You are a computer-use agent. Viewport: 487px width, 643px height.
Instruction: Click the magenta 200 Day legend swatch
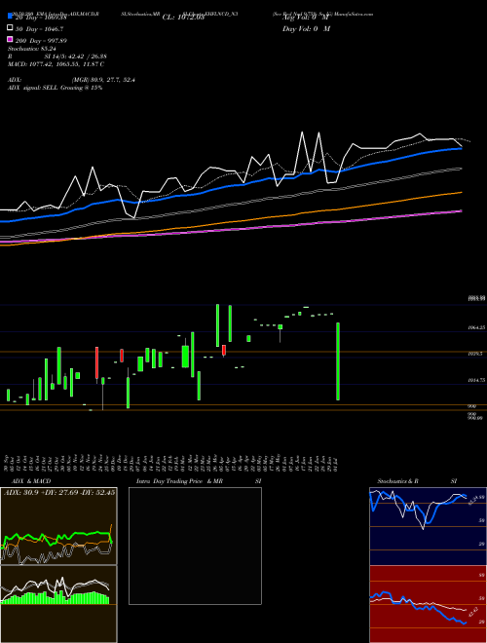click(10, 39)
